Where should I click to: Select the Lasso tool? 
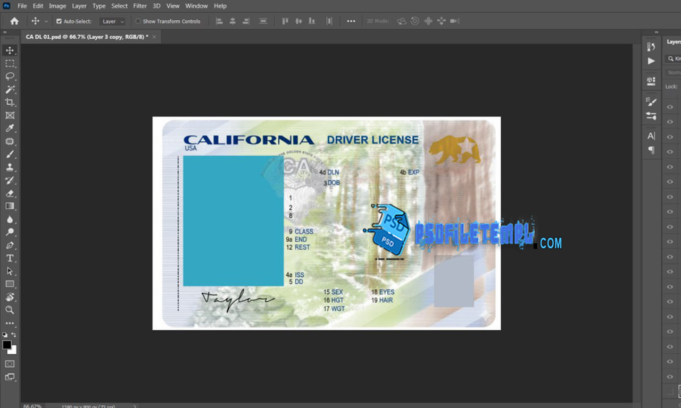pyautogui.click(x=10, y=76)
